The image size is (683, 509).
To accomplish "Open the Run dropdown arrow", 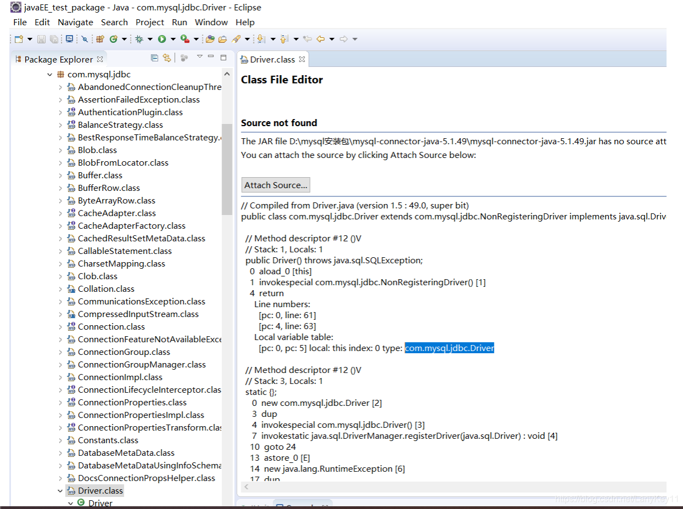I will [x=173, y=39].
